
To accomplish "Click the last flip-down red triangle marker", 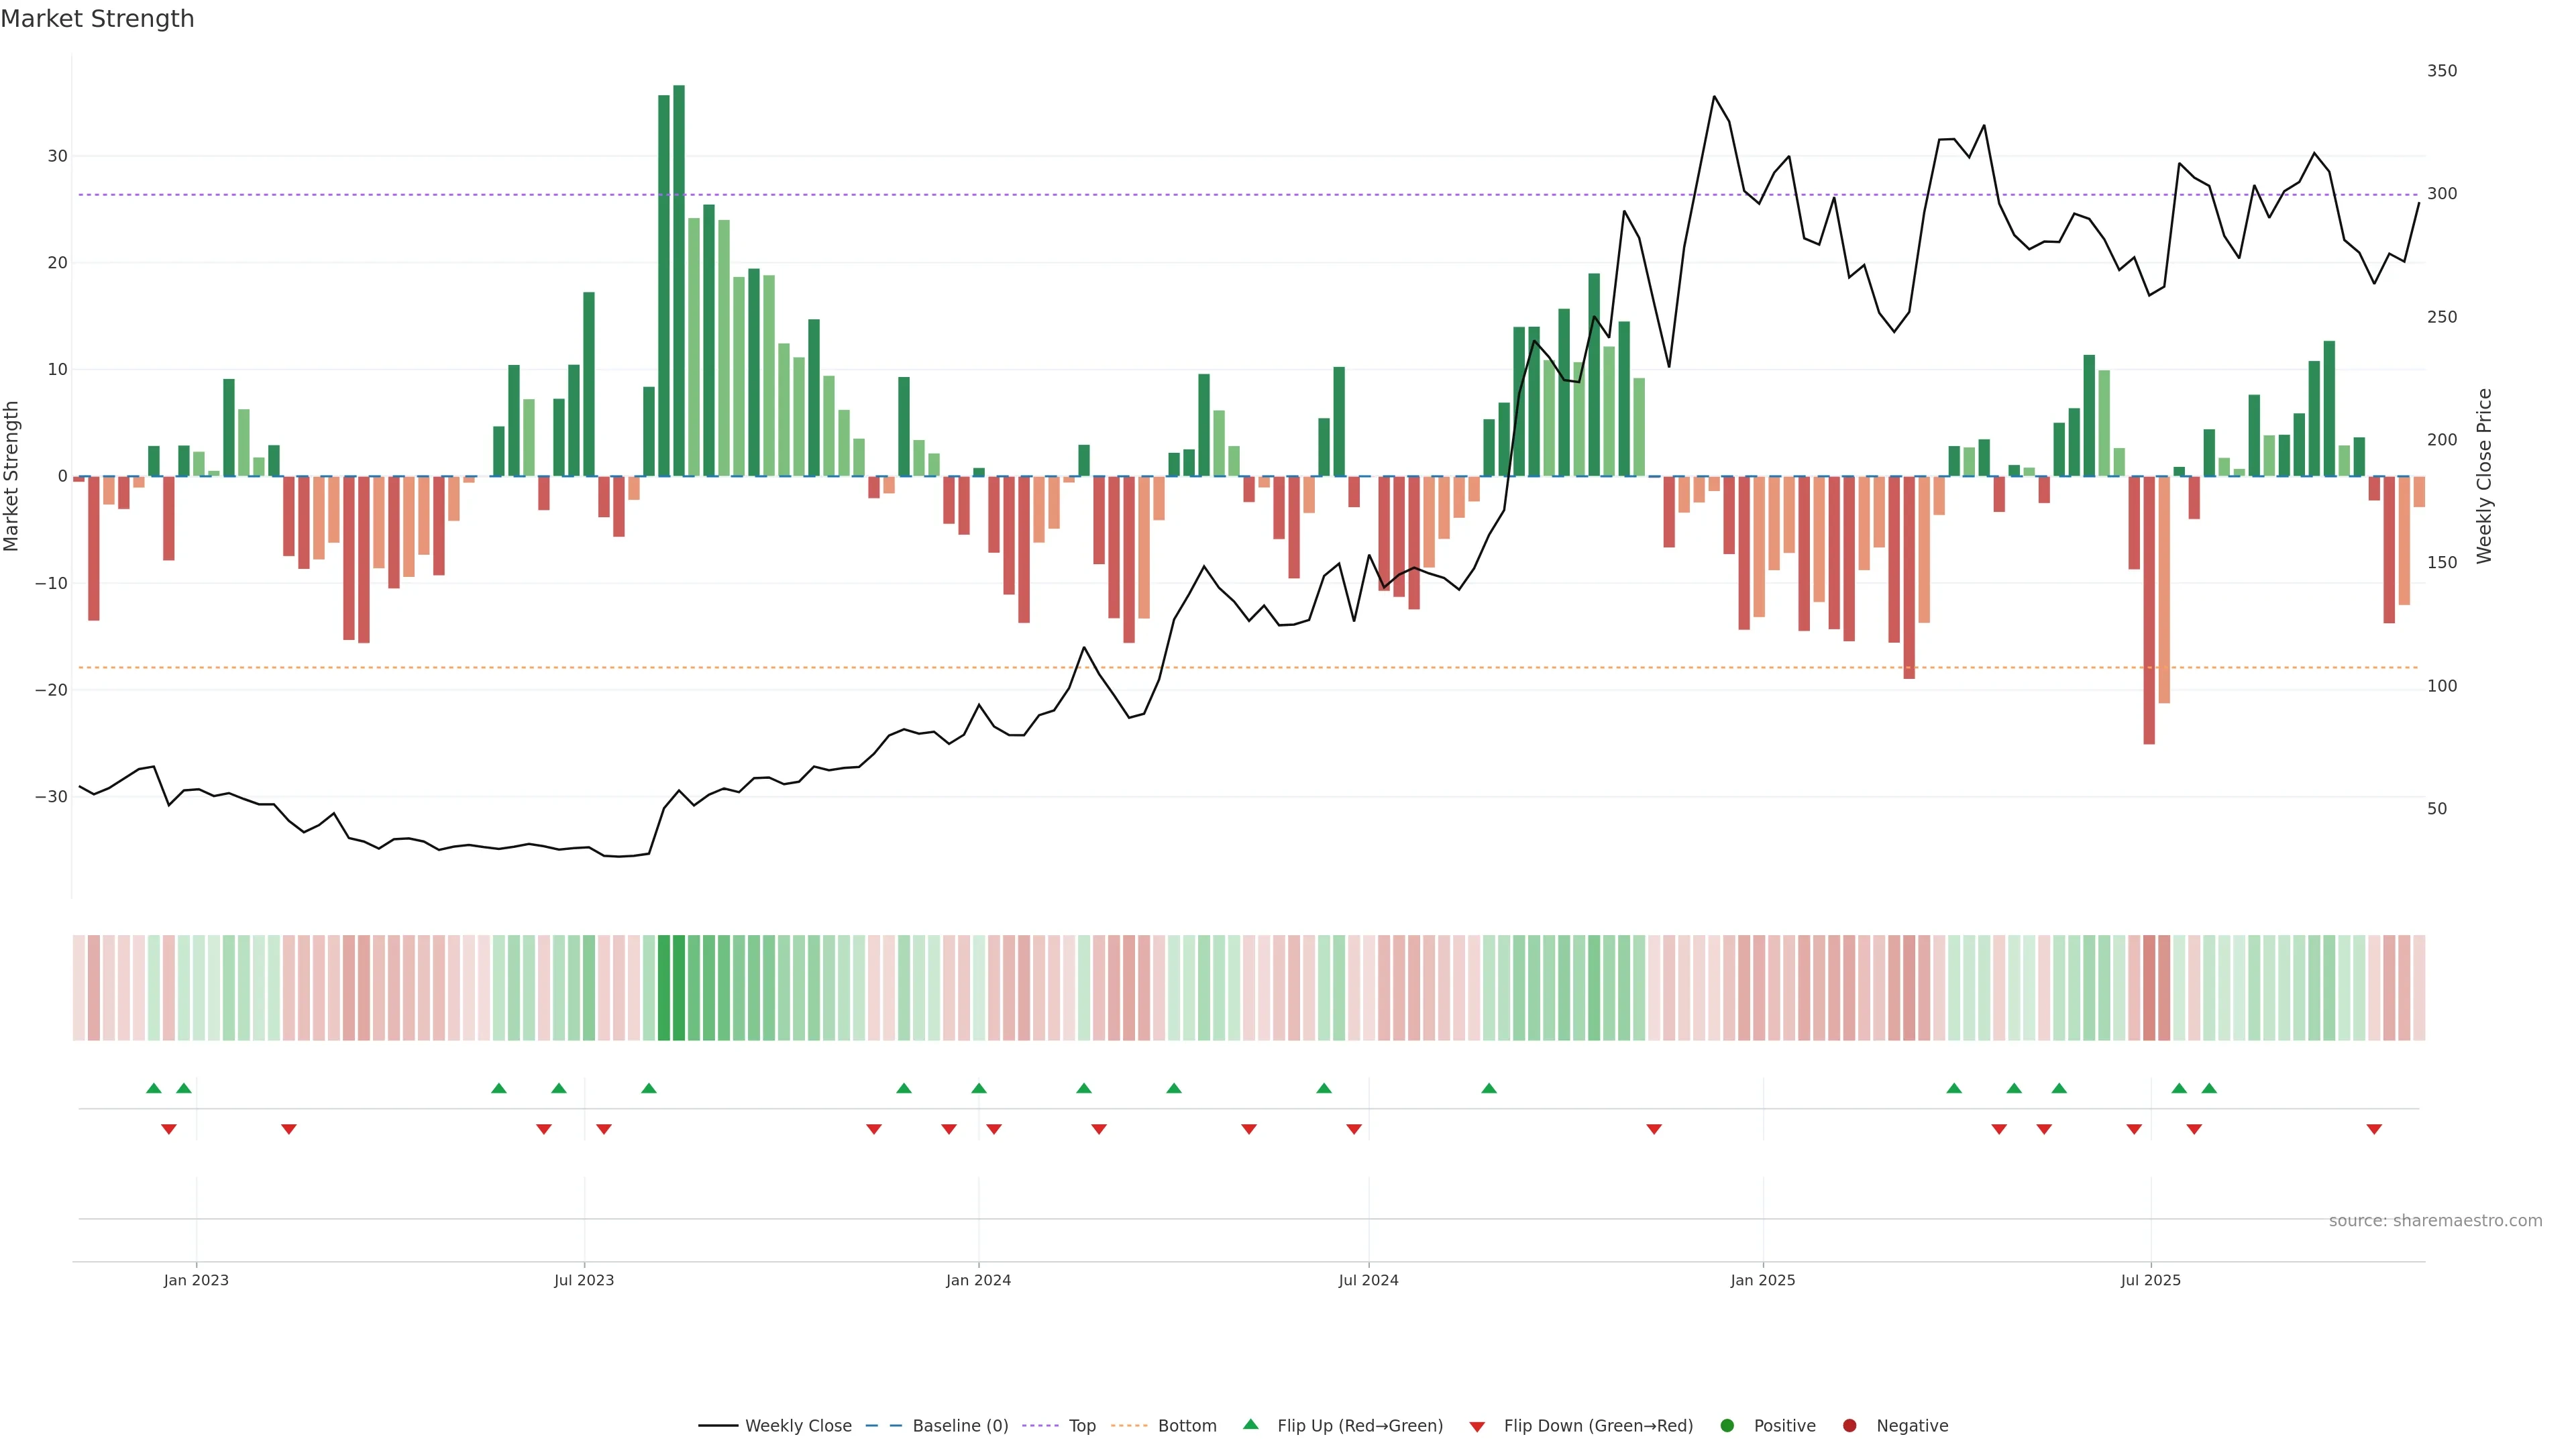I will 2374,1129.
